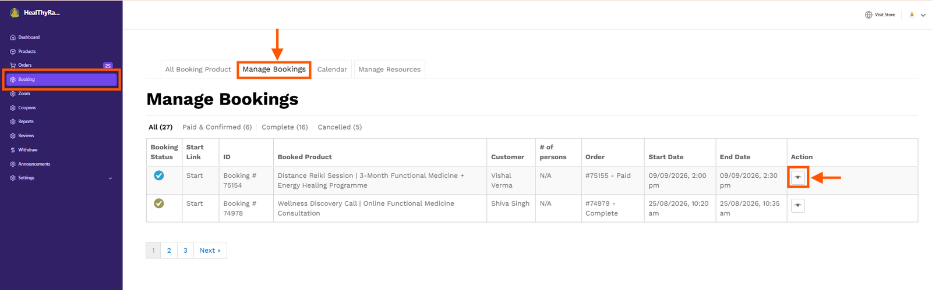Click the Products box icon

[x=13, y=52]
